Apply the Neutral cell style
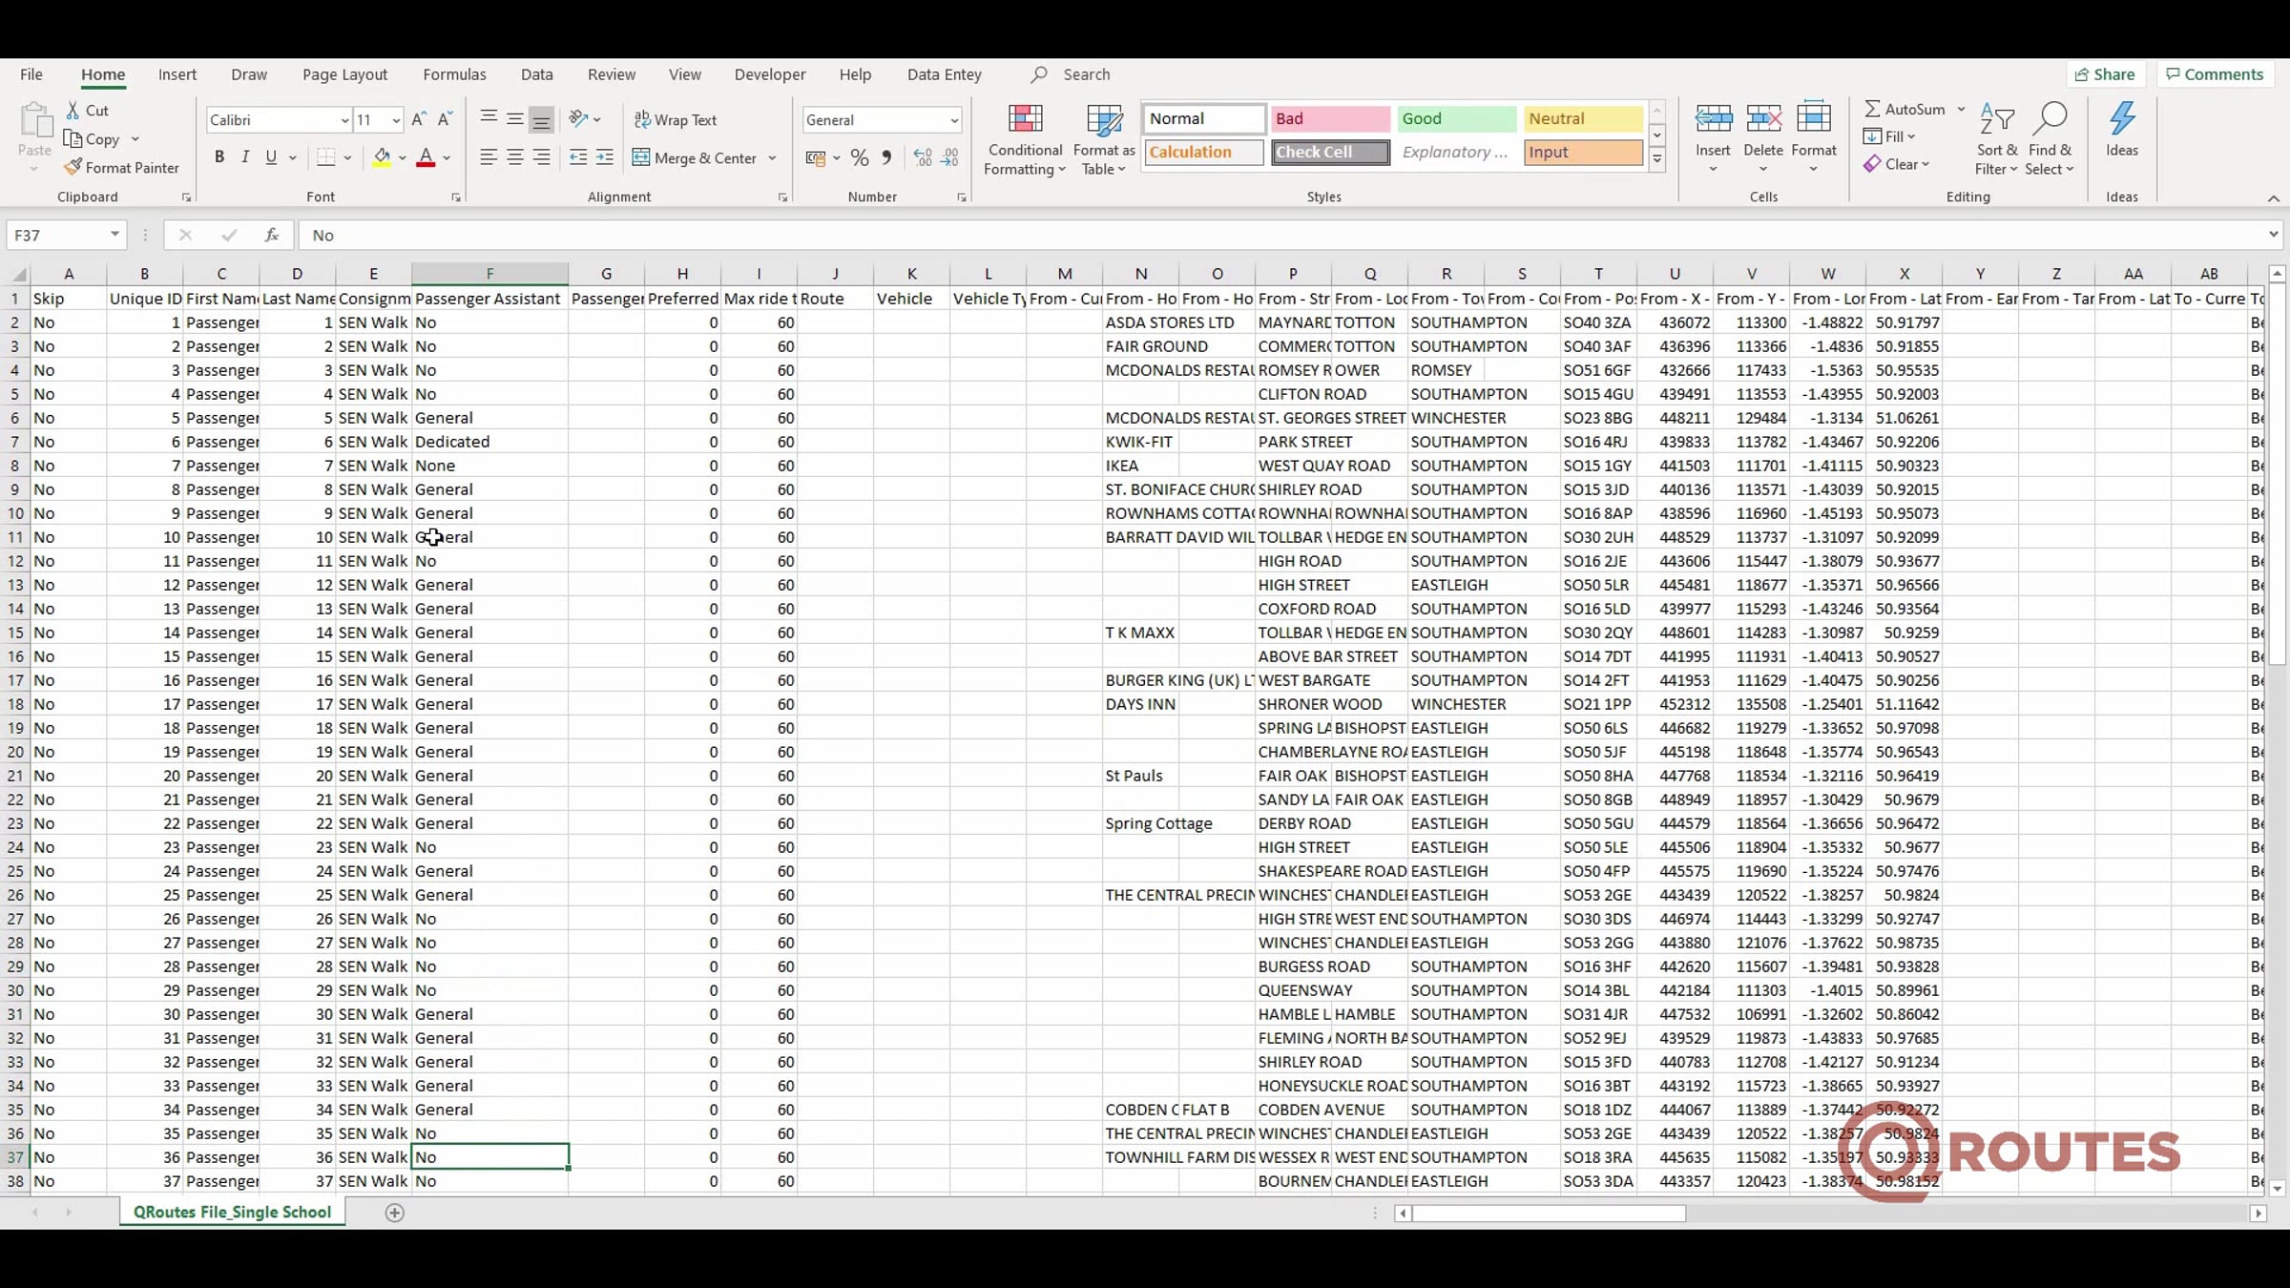 1583,118
